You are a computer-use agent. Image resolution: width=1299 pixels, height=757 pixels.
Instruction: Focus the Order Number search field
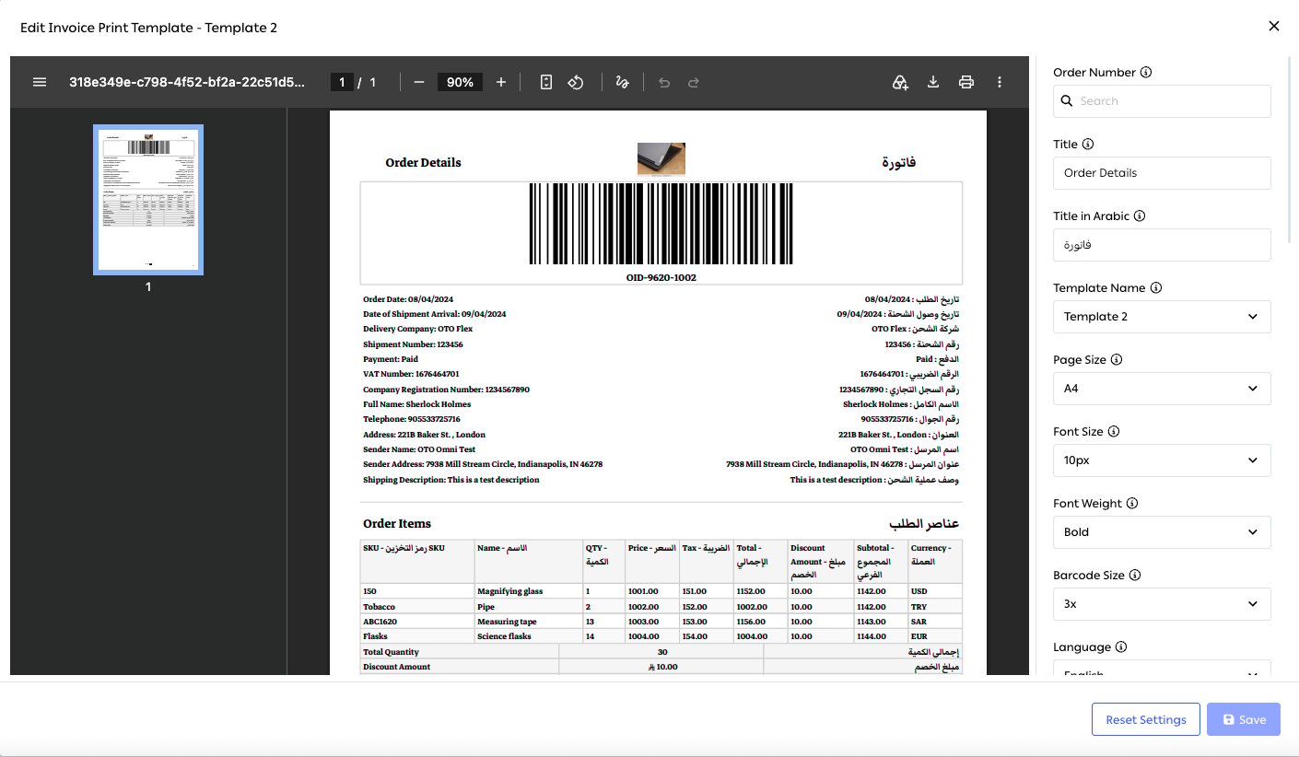point(1162,101)
